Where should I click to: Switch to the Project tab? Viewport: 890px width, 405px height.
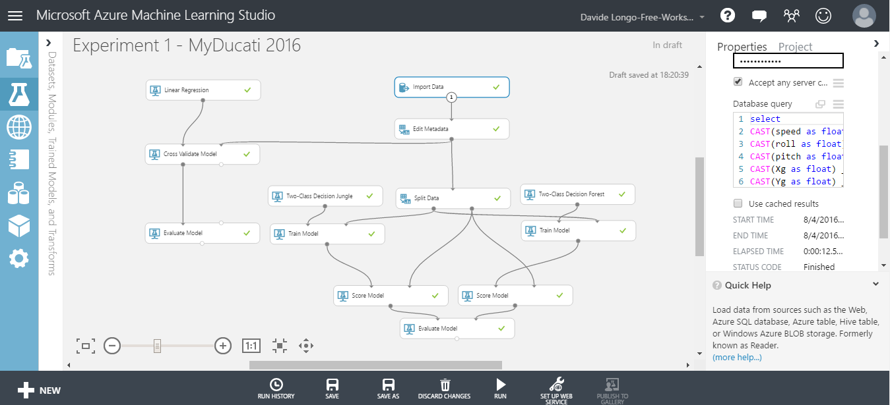click(795, 47)
